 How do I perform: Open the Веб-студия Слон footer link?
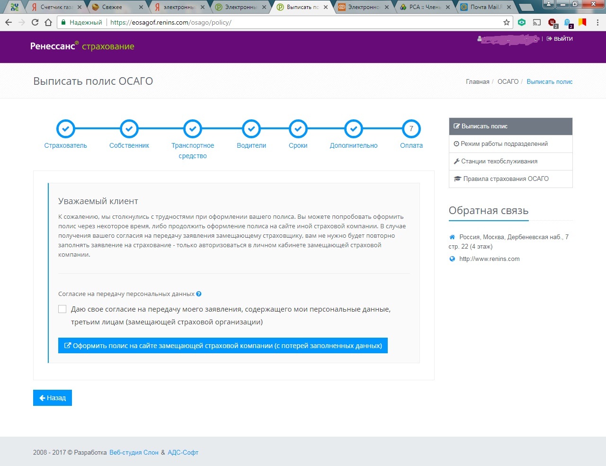coord(134,452)
